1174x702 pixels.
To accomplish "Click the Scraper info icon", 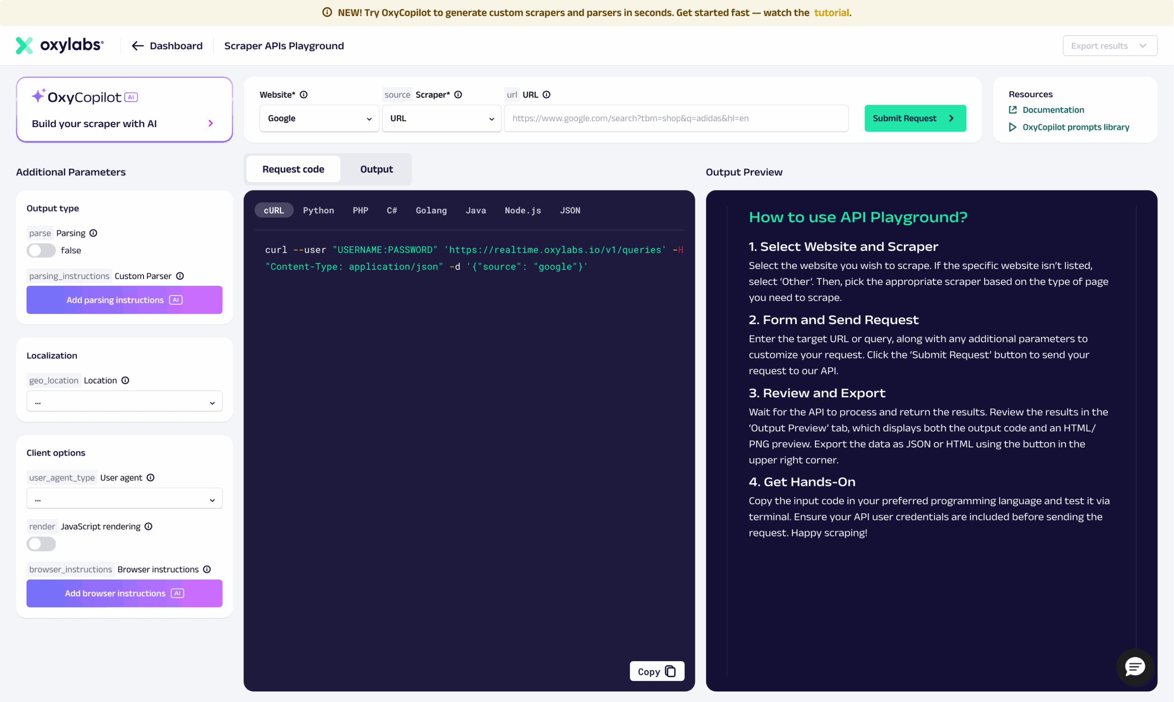I will [x=458, y=95].
